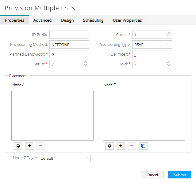Open map selector for Node A
This screenshot has height=183, width=196.
coord(18,146)
